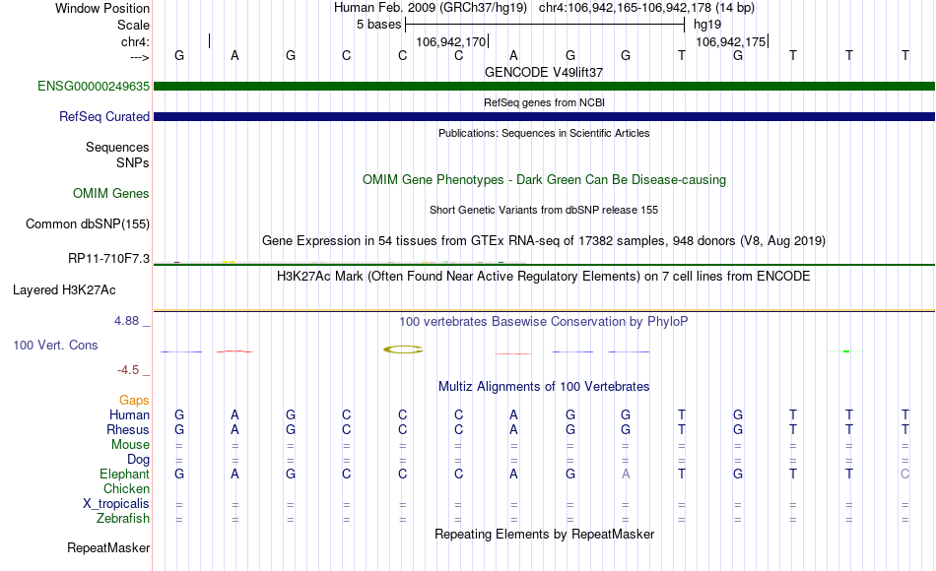Image resolution: width=936 pixels, height=571 pixels.
Task: Click the 106,942,170 ruler position
Action: pos(450,41)
